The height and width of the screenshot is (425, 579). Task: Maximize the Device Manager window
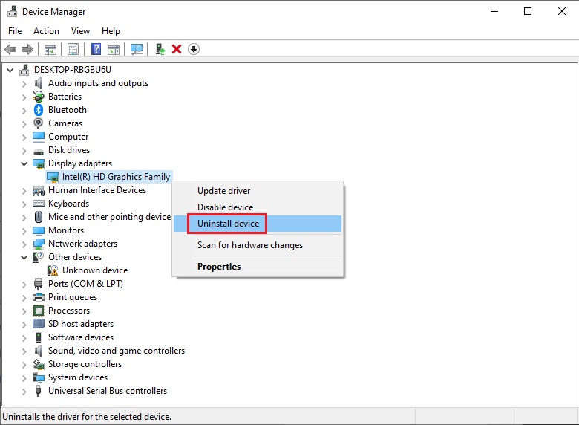[528, 11]
